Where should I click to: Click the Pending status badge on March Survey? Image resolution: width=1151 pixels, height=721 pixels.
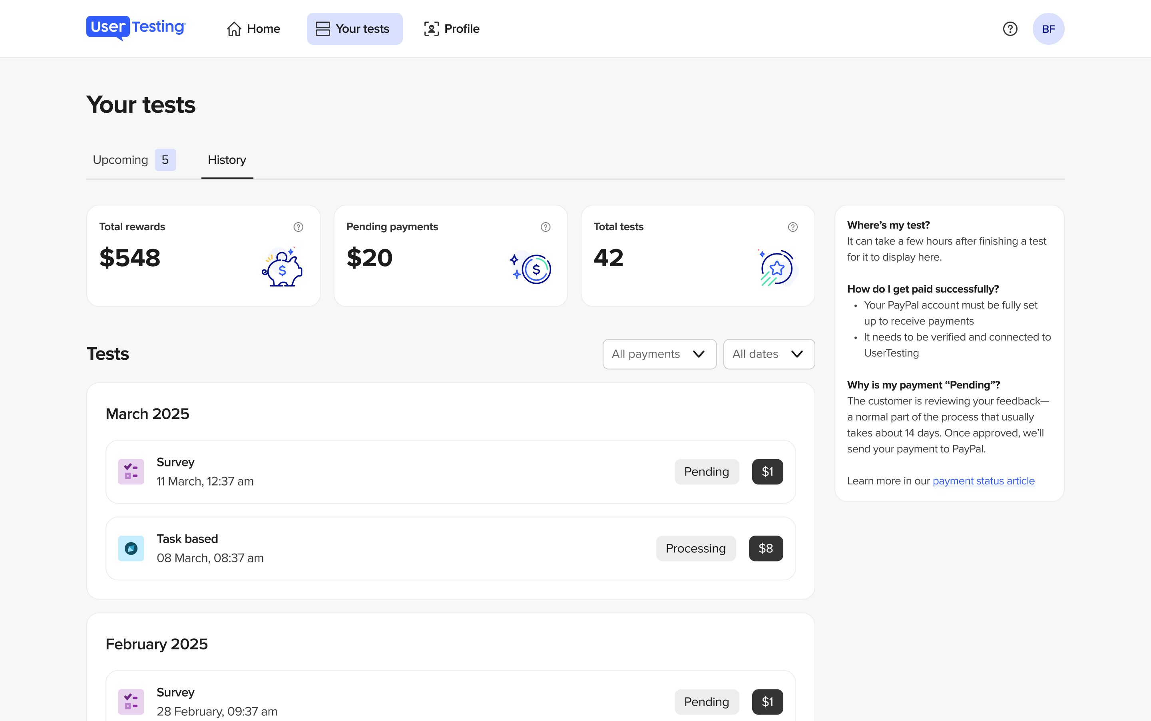(x=707, y=471)
